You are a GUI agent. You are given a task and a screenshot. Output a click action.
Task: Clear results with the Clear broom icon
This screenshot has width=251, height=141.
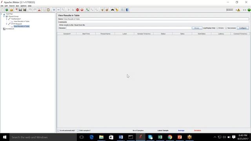[102, 10]
